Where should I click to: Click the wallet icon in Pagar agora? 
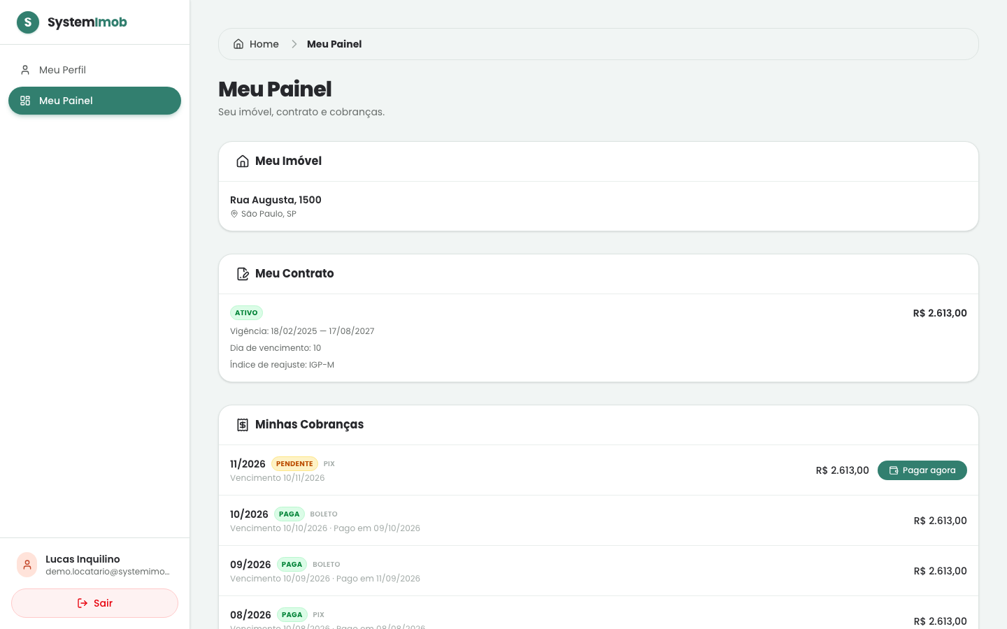[x=894, y=470]
